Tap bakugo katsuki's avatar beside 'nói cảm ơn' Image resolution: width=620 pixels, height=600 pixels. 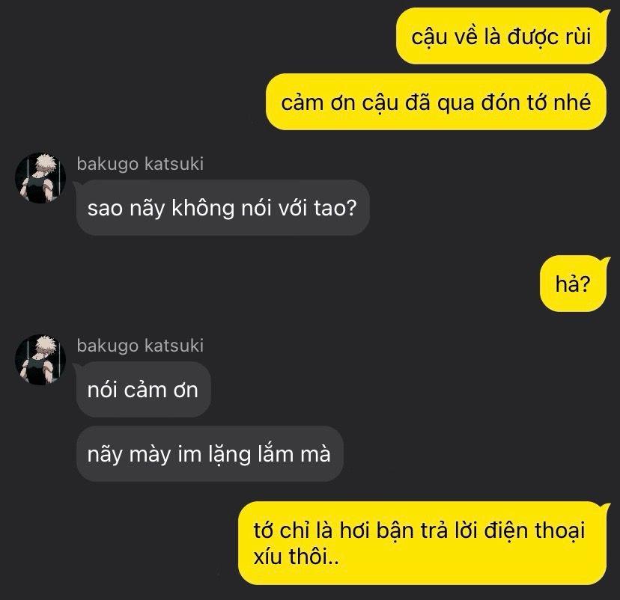pos(40,360)
